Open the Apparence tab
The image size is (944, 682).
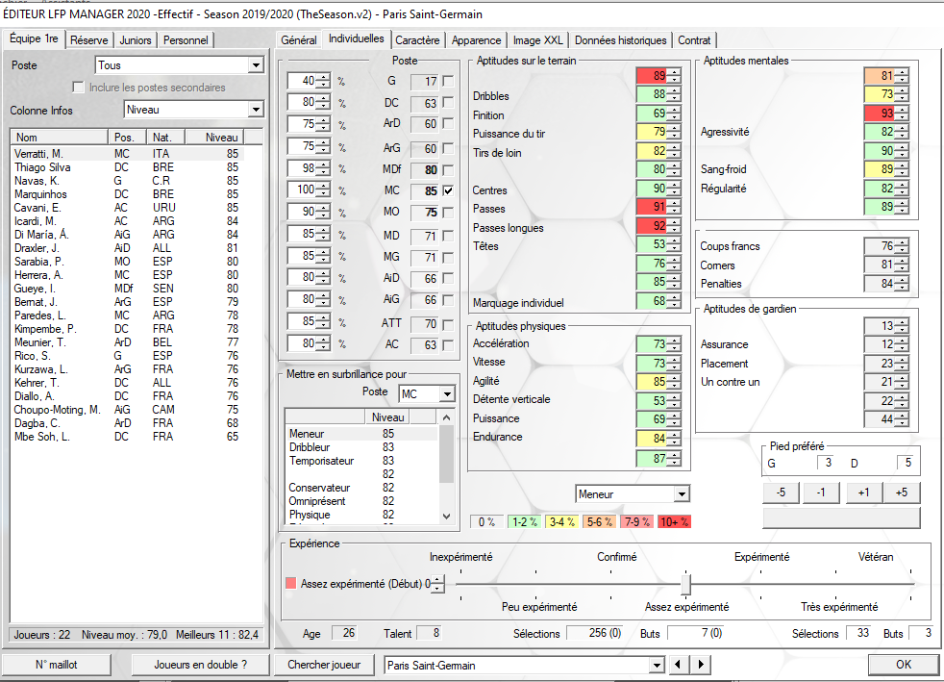pyautogui.click(x=476, y=40)
